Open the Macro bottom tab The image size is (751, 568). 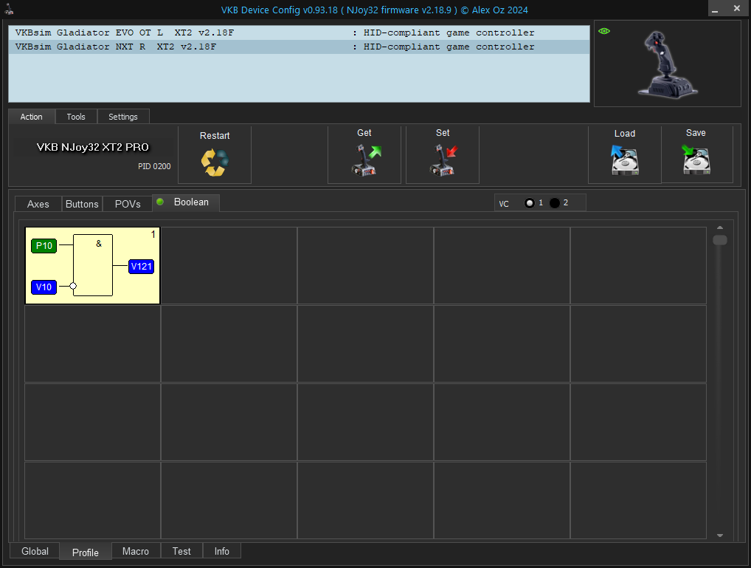(136, 551)
